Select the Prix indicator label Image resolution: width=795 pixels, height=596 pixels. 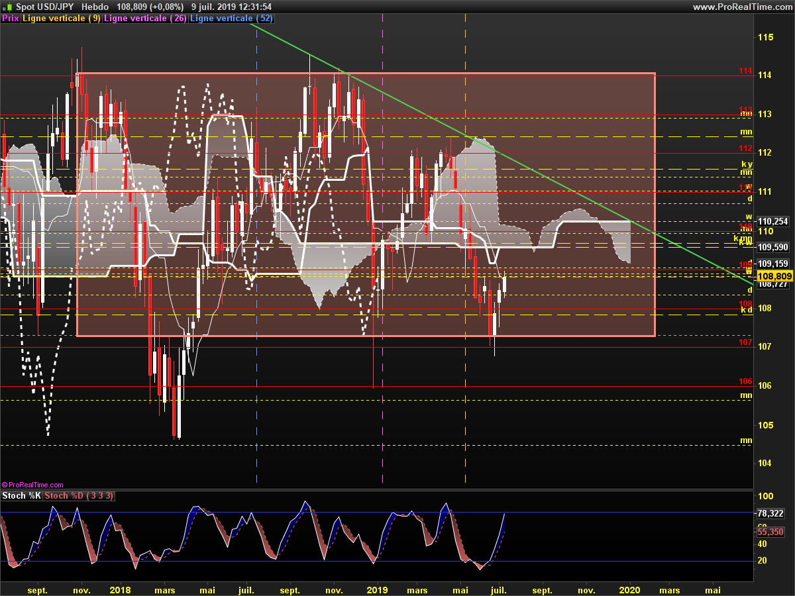tap(11, 19)
